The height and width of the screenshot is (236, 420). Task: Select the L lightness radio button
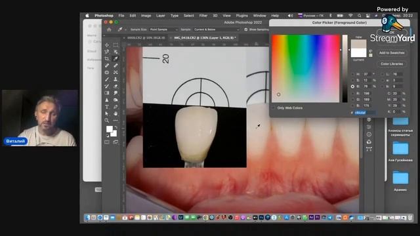click(x=382, y=74)
